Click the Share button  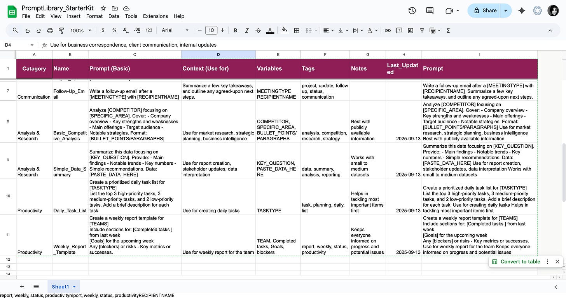pyautogui.click(x=485, y=10)
